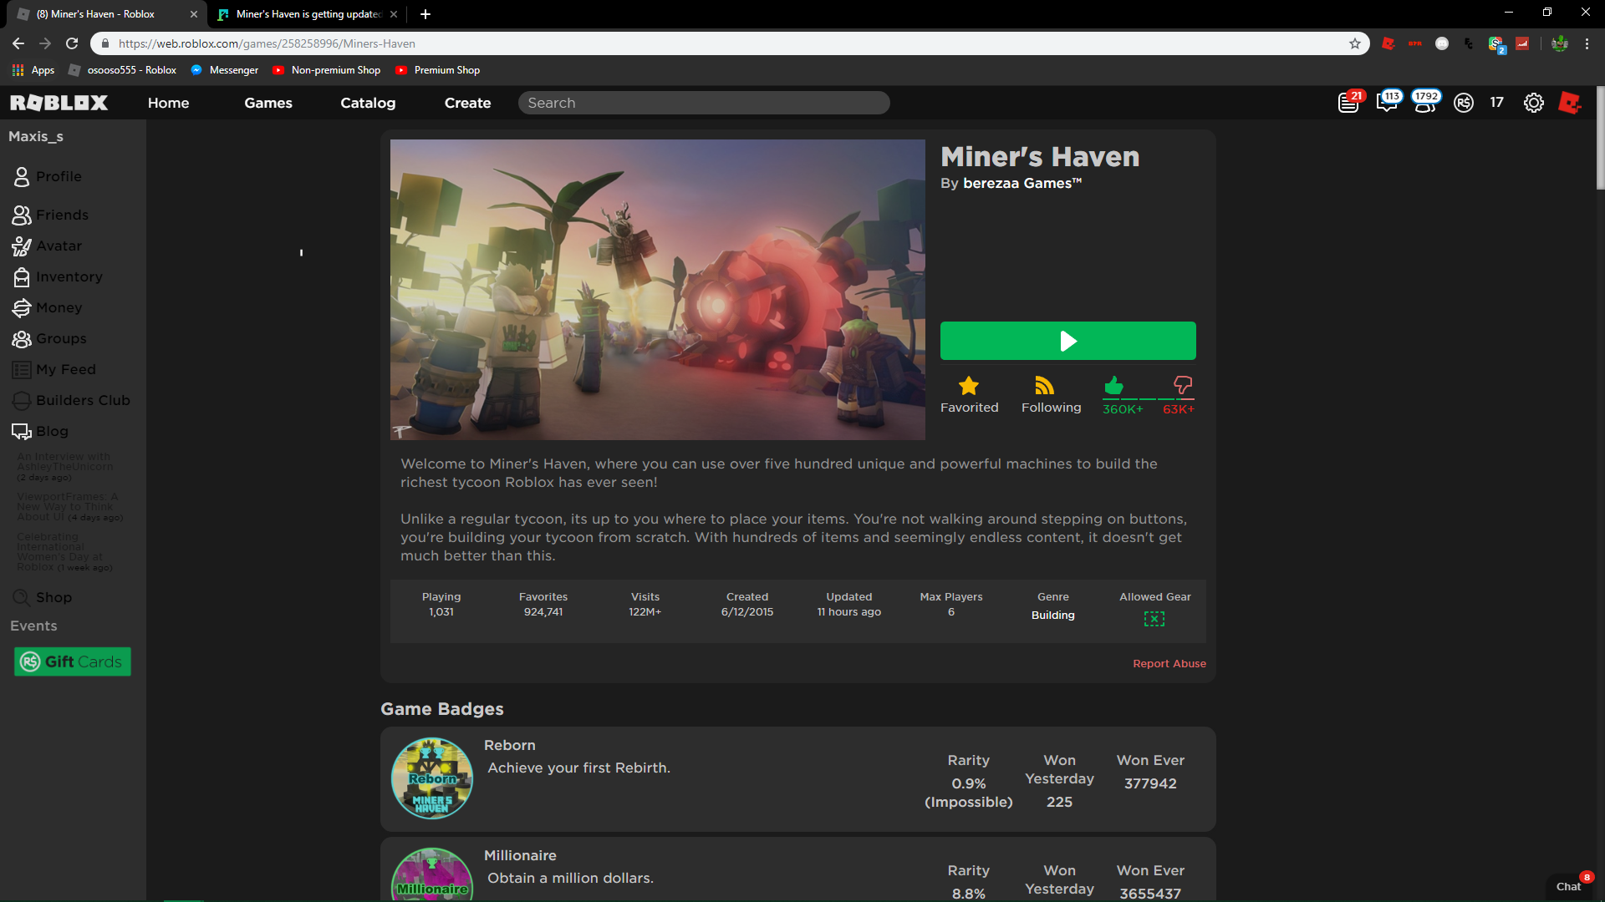Go to Catalog in top navigation
The height and width of the screenshot is (902, 1605).
[368, 103]
